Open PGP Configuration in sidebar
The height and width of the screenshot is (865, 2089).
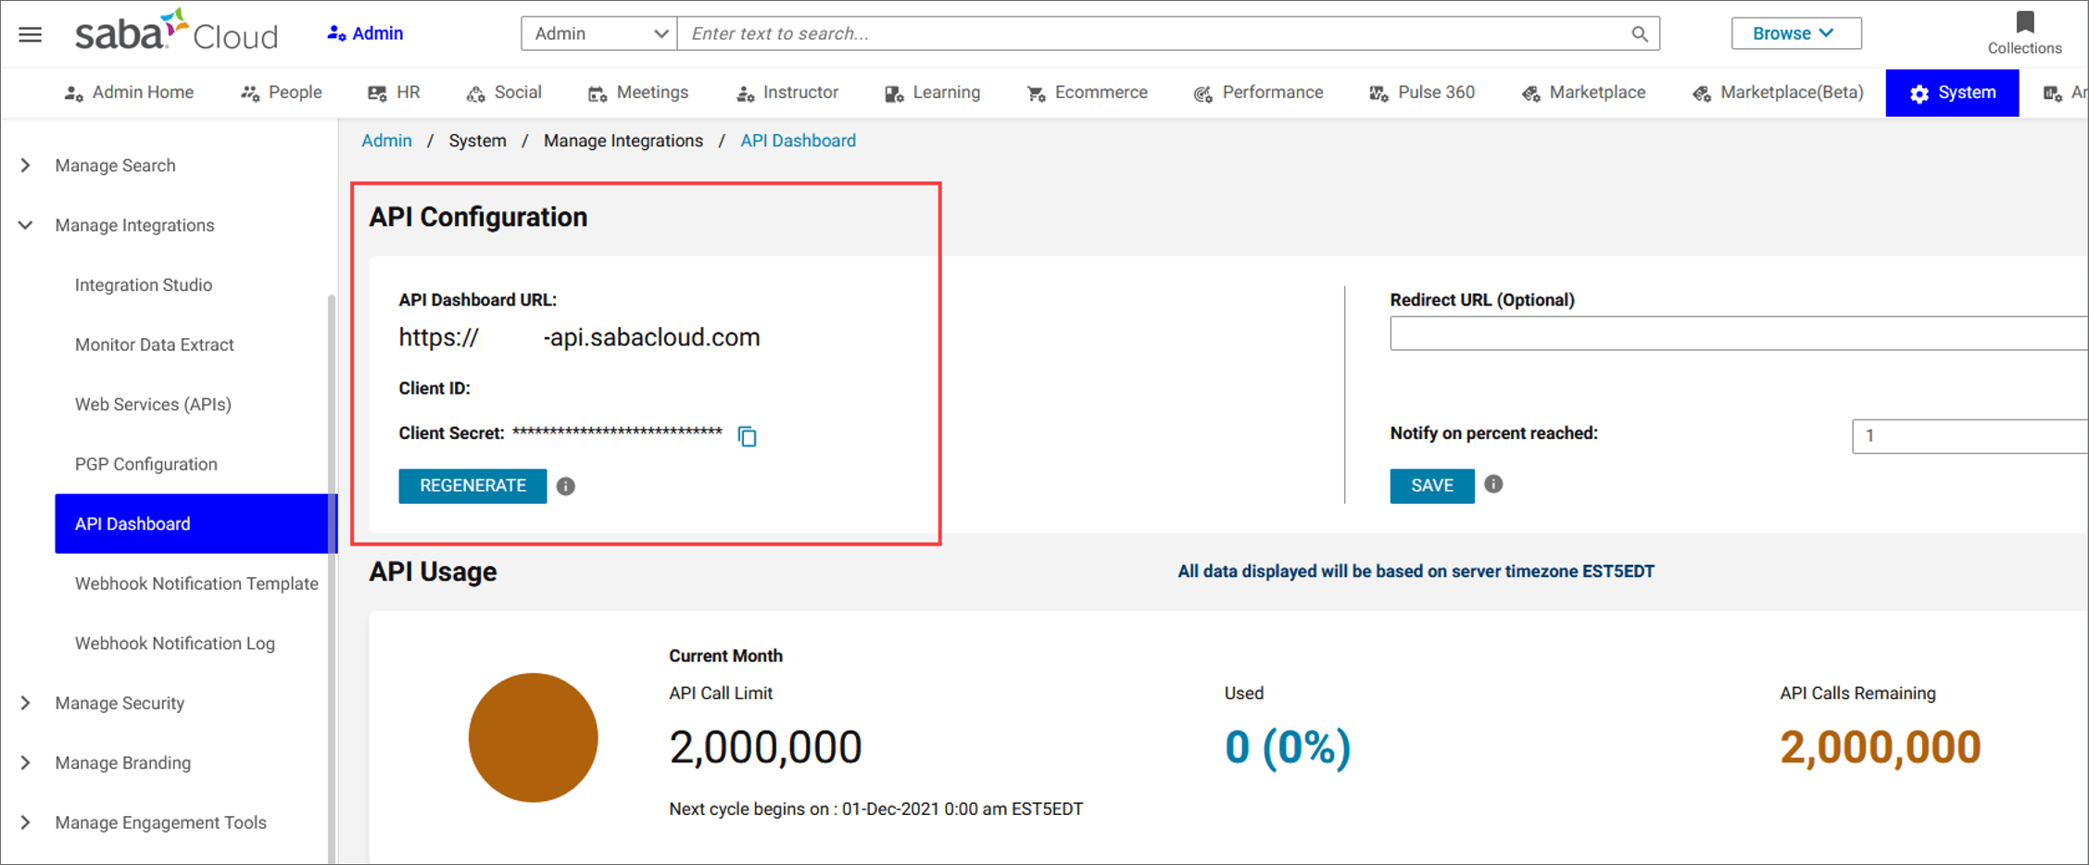pos(145,464)
